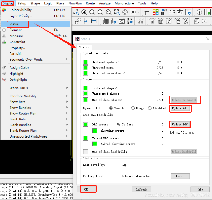Click the constraint grid info icon
This screenshot has width=212, height=200.
pos(207,12)
